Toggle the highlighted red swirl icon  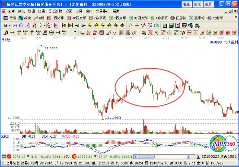click(x=49, y=26)
